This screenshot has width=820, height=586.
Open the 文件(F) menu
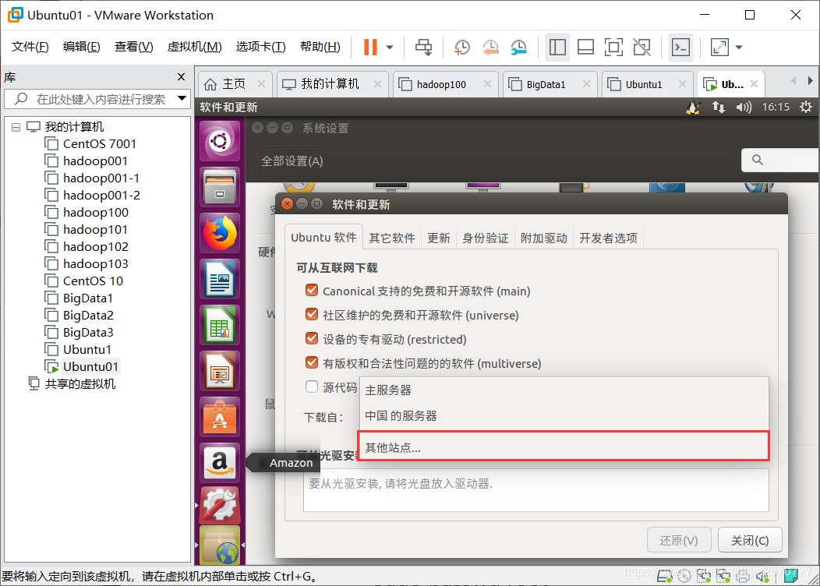click(30, 47)
